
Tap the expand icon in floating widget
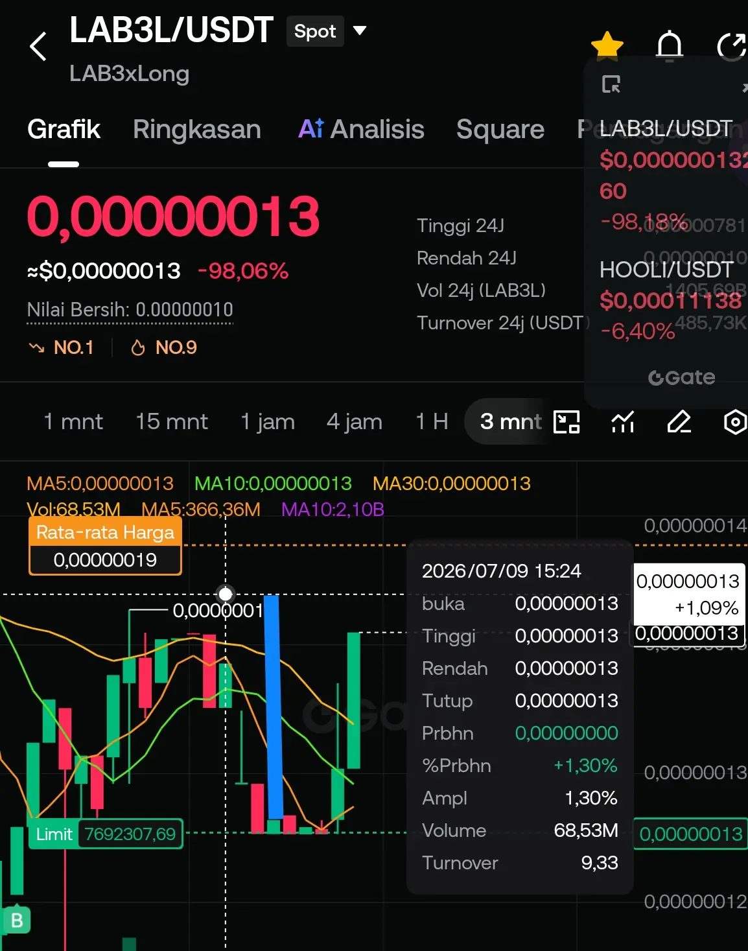pyautogui.click(x=611, y=84)
